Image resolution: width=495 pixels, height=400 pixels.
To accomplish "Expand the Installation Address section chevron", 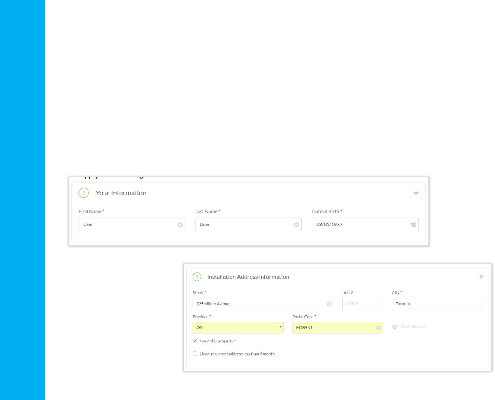I will click(x=481, y=276).
